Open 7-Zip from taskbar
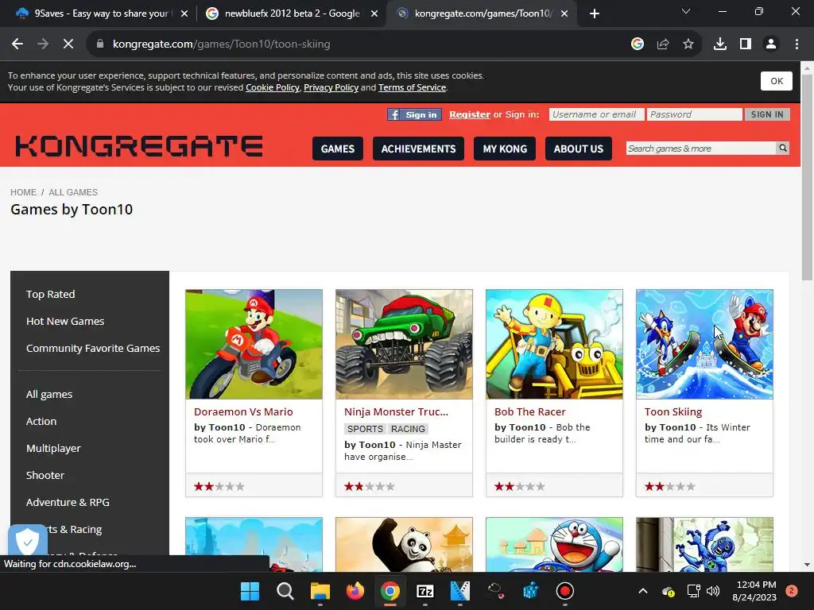Image resolution: width=814 pixels, height=610 pixels. pyautogui.click(x=425, y=591)
